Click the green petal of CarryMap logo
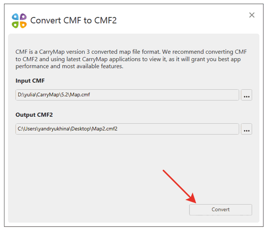 pos(16,24)
